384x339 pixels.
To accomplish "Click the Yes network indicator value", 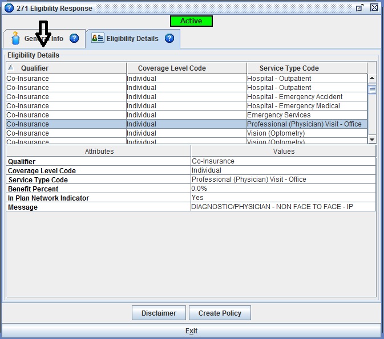I will (197, 197).
